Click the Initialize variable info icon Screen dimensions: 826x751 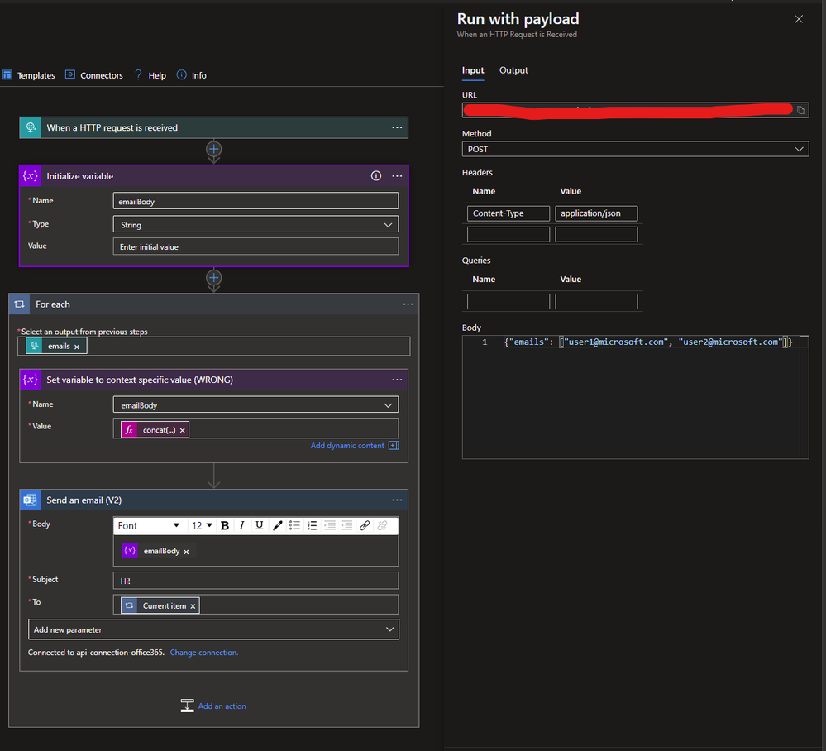click(376, 176)
